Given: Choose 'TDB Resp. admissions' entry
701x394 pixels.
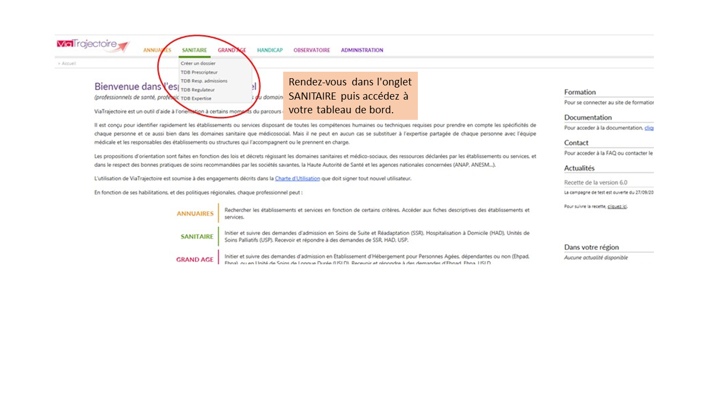Looking at the screenshot, I should coord(204,81).
